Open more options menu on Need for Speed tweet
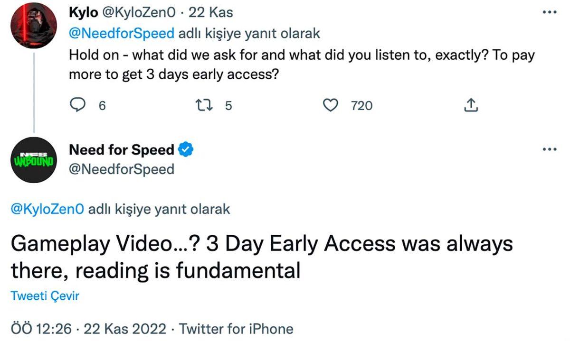Screen dimensions: 570x341 [549, 149]
